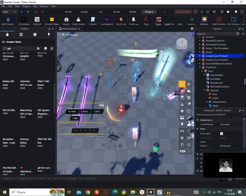The image size is (246, 196).
Task: Stop the running test with red square
Action: click(36, 12)
